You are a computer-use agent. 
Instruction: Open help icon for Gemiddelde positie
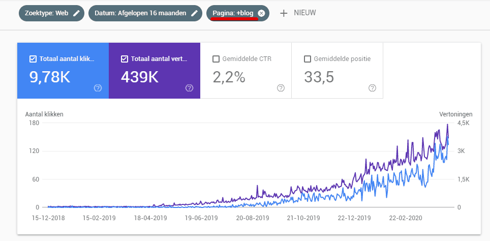[372, 88]
